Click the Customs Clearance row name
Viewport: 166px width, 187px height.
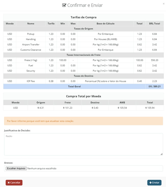coord(31,50)
